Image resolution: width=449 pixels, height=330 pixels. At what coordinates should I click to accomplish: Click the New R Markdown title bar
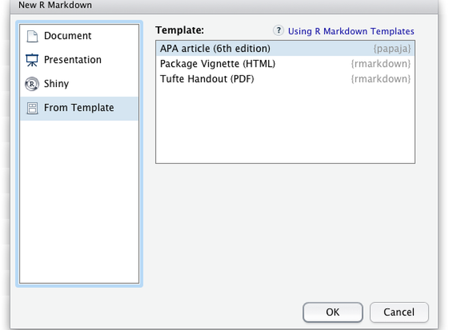click(224, 5)
